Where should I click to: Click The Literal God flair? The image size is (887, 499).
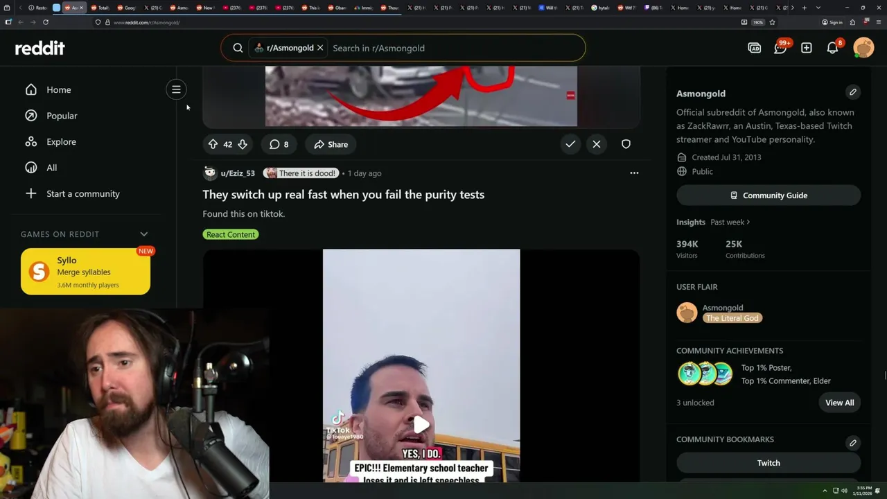click(732, 318)
